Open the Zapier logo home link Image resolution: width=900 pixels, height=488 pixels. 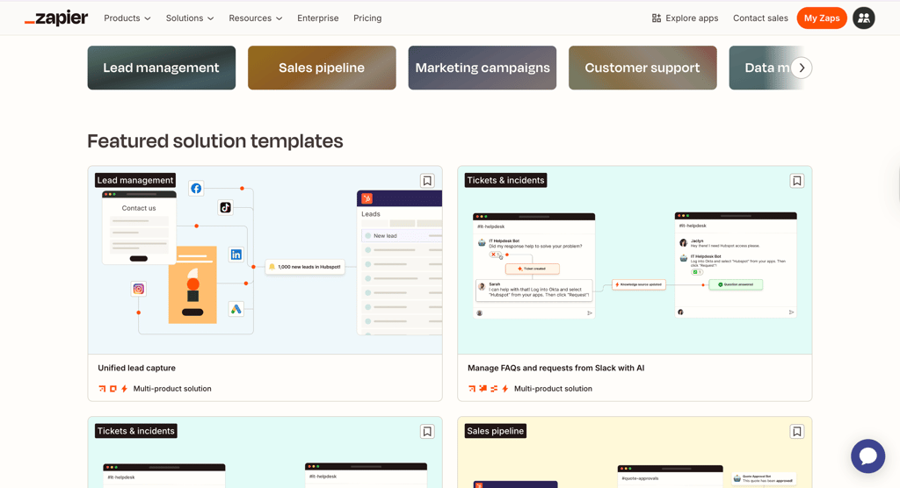point(56,18)
